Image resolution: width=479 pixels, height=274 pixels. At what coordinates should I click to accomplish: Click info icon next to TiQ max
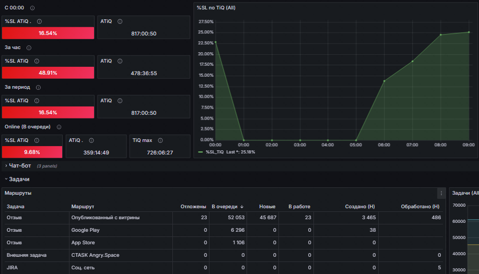[160, 140]
